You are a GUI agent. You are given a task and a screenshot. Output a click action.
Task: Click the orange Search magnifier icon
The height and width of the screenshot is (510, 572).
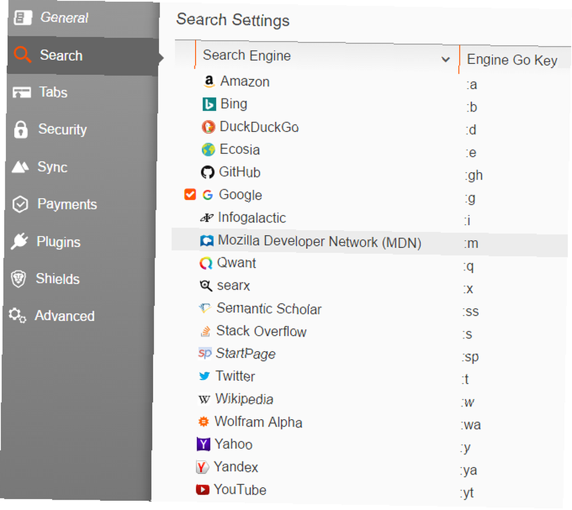click(23, 55)
